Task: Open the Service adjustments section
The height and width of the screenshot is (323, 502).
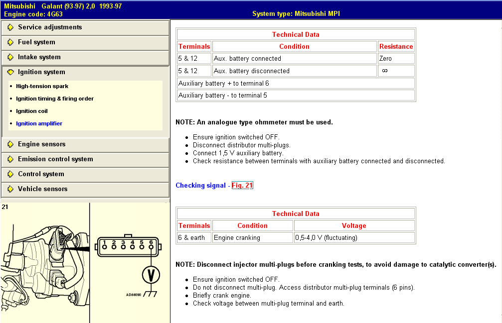Action: pyautogui.click(x=85, y=27)
